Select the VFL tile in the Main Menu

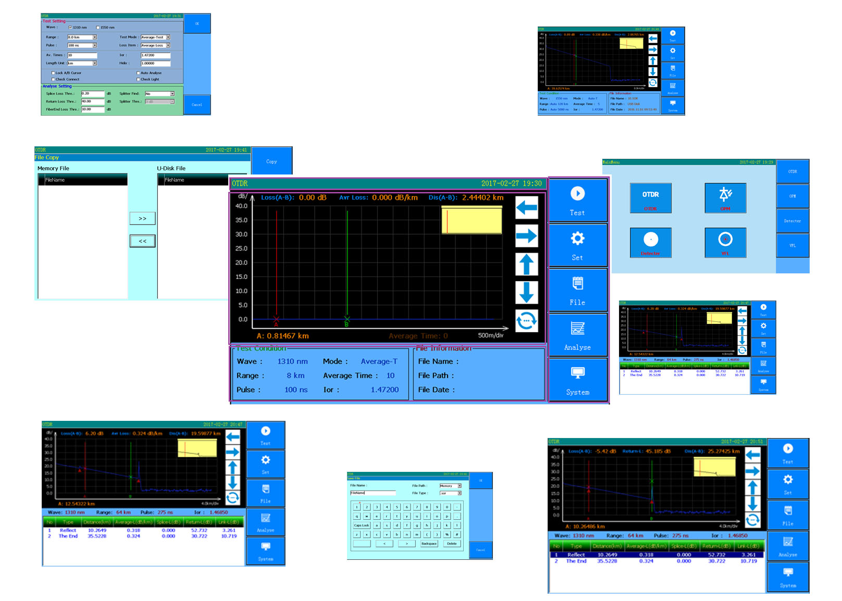725,243
